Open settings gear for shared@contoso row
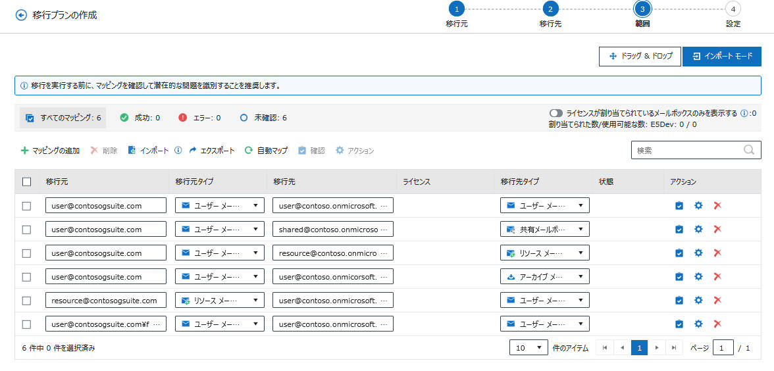The image size is (774, 371). point(698,229)
